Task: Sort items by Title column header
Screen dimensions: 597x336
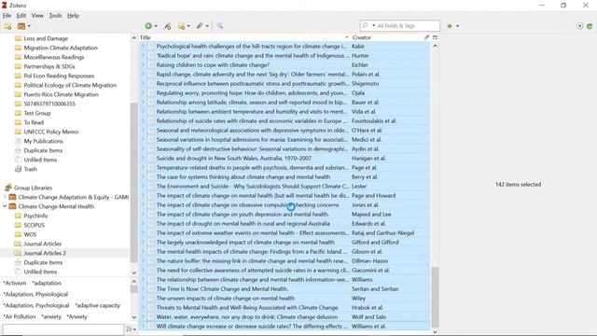Action: (x=243, y=37)
